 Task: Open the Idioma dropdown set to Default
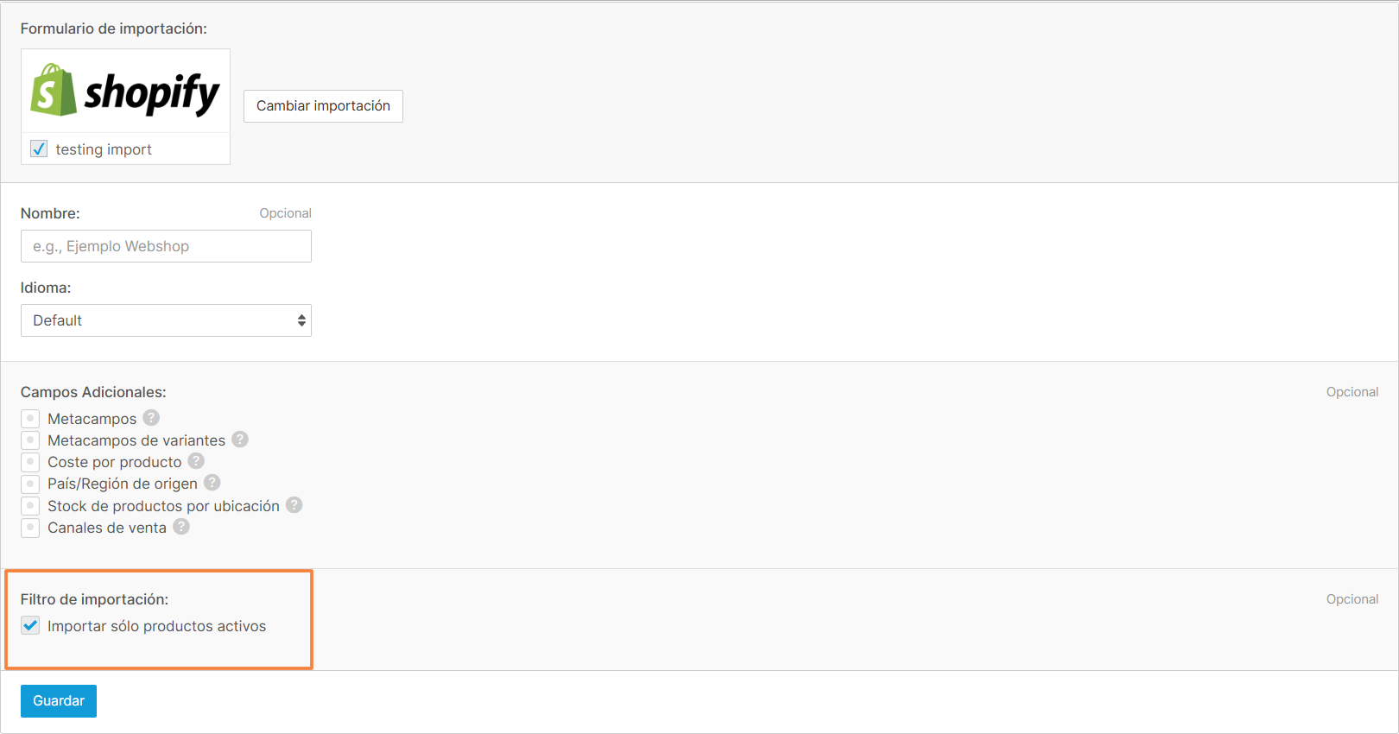(166, 320)
